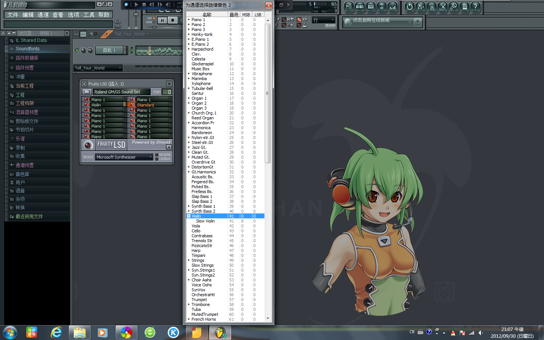Image resolution: width=544 pixels, height=340 pixels.
Task: Open the mixer window icon
Action: coord(393,7)
